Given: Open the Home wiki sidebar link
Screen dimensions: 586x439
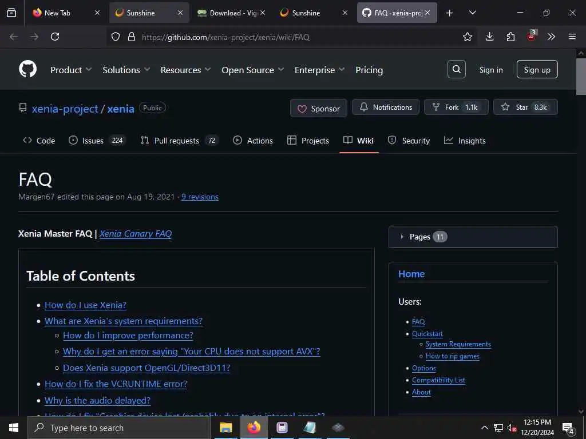Looking at the screenshot, I should coord(411,274).
